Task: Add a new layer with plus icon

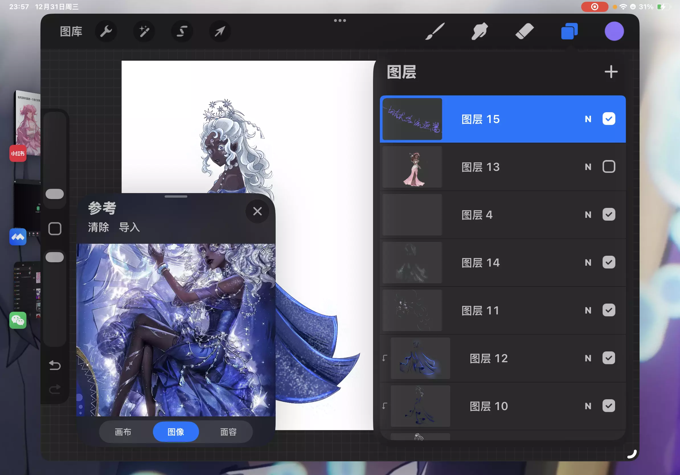Action: pyautogui.click(x=611, y=72)
